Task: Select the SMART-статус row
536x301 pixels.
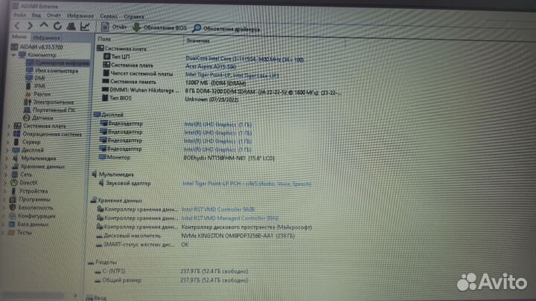Action: pyautogui.click(x=142, y=245)
